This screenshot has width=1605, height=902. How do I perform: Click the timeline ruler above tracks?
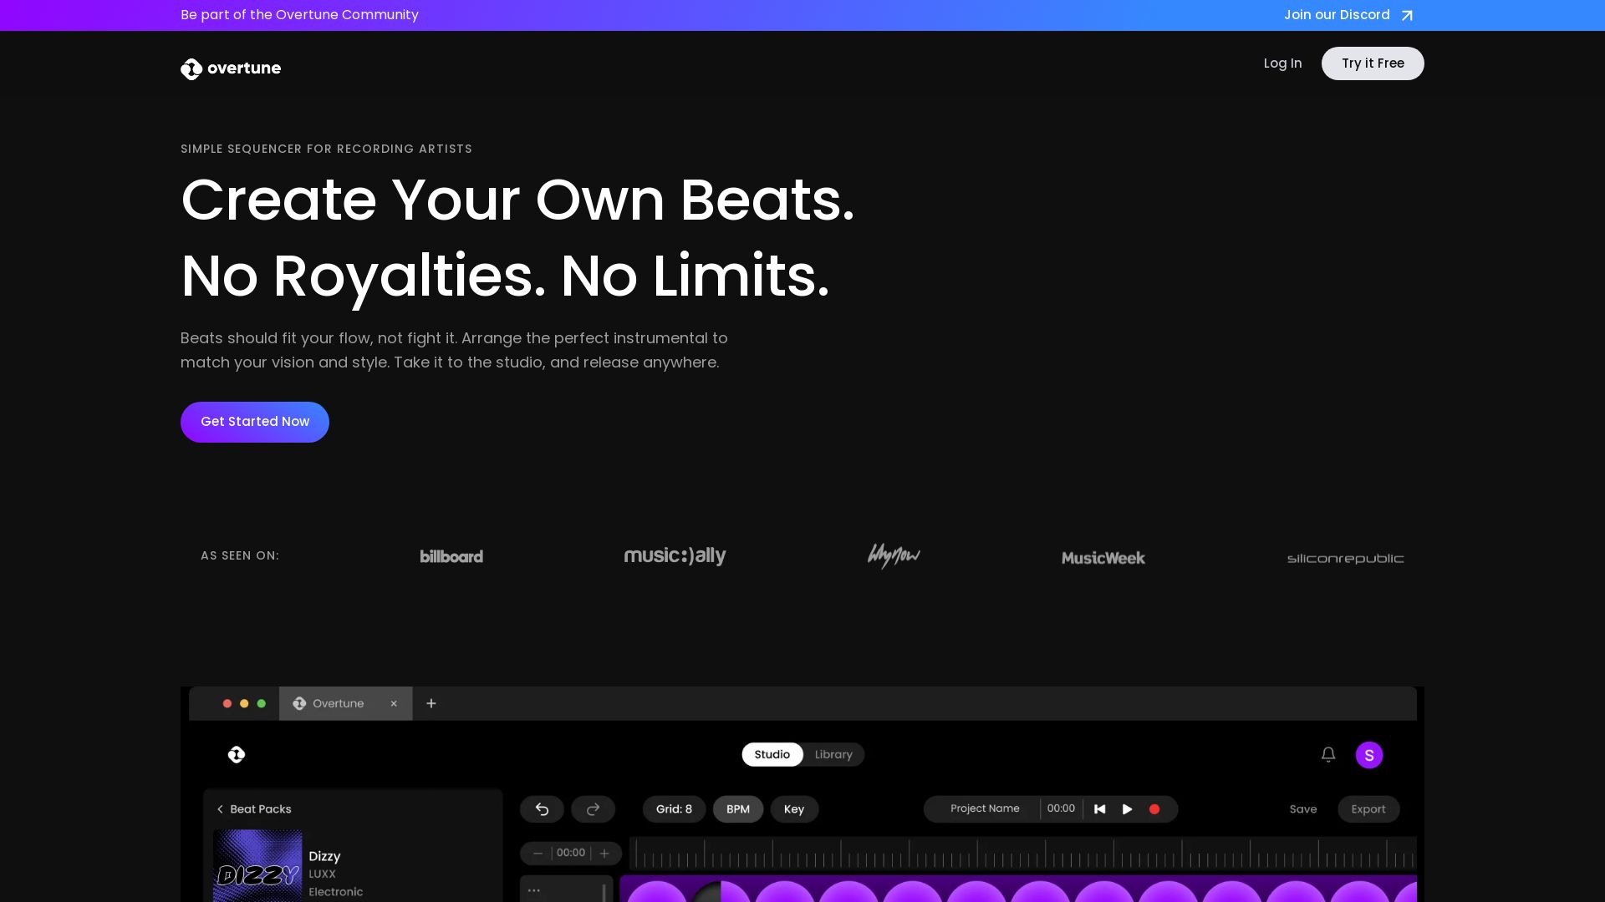coord(1022,854)
